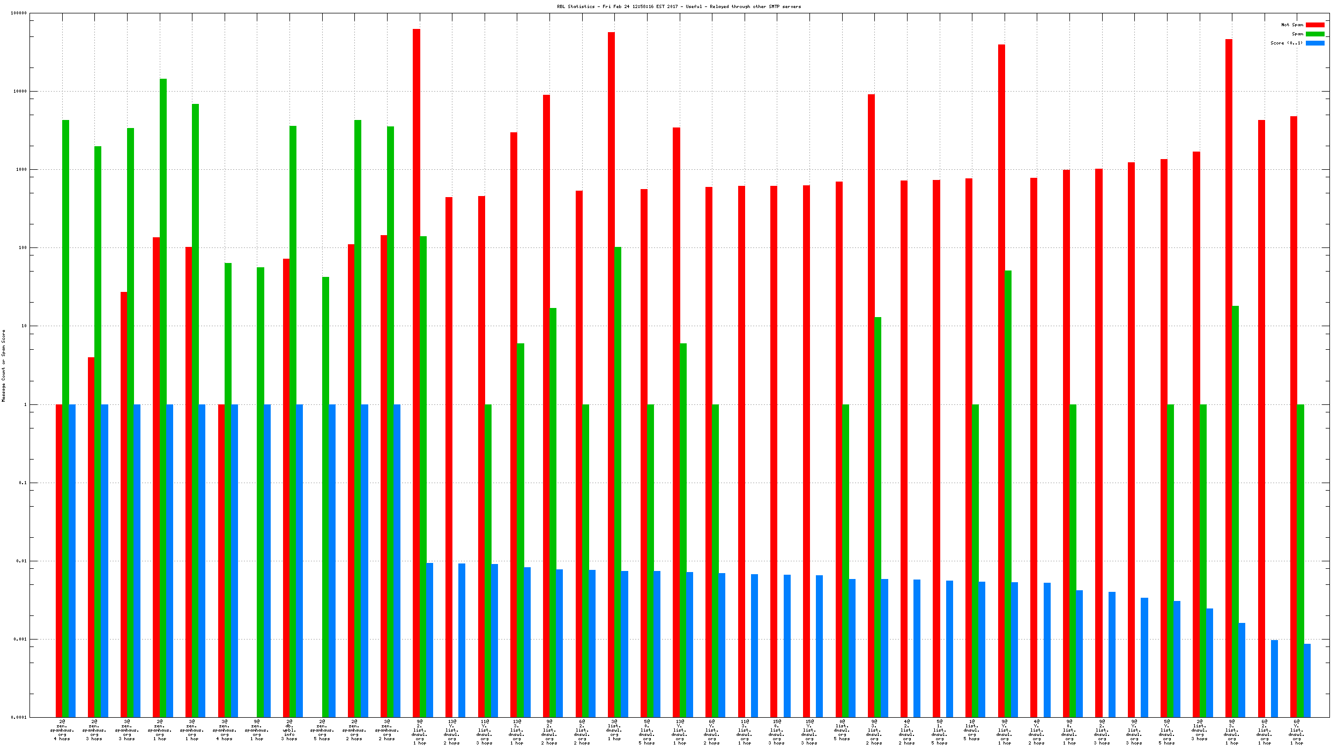Click the zen.spamhaus.org 5 hops label
Viewport: 1338px width, 752px height.
click(x=322, y=730)
